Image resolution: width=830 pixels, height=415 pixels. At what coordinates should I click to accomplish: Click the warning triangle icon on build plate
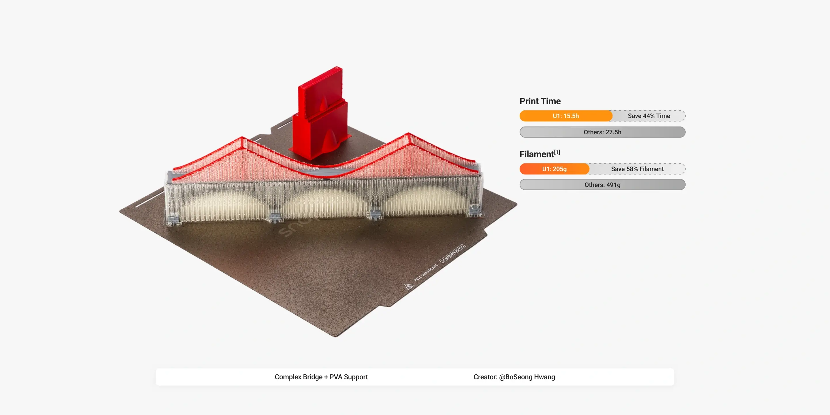[409, 286]
